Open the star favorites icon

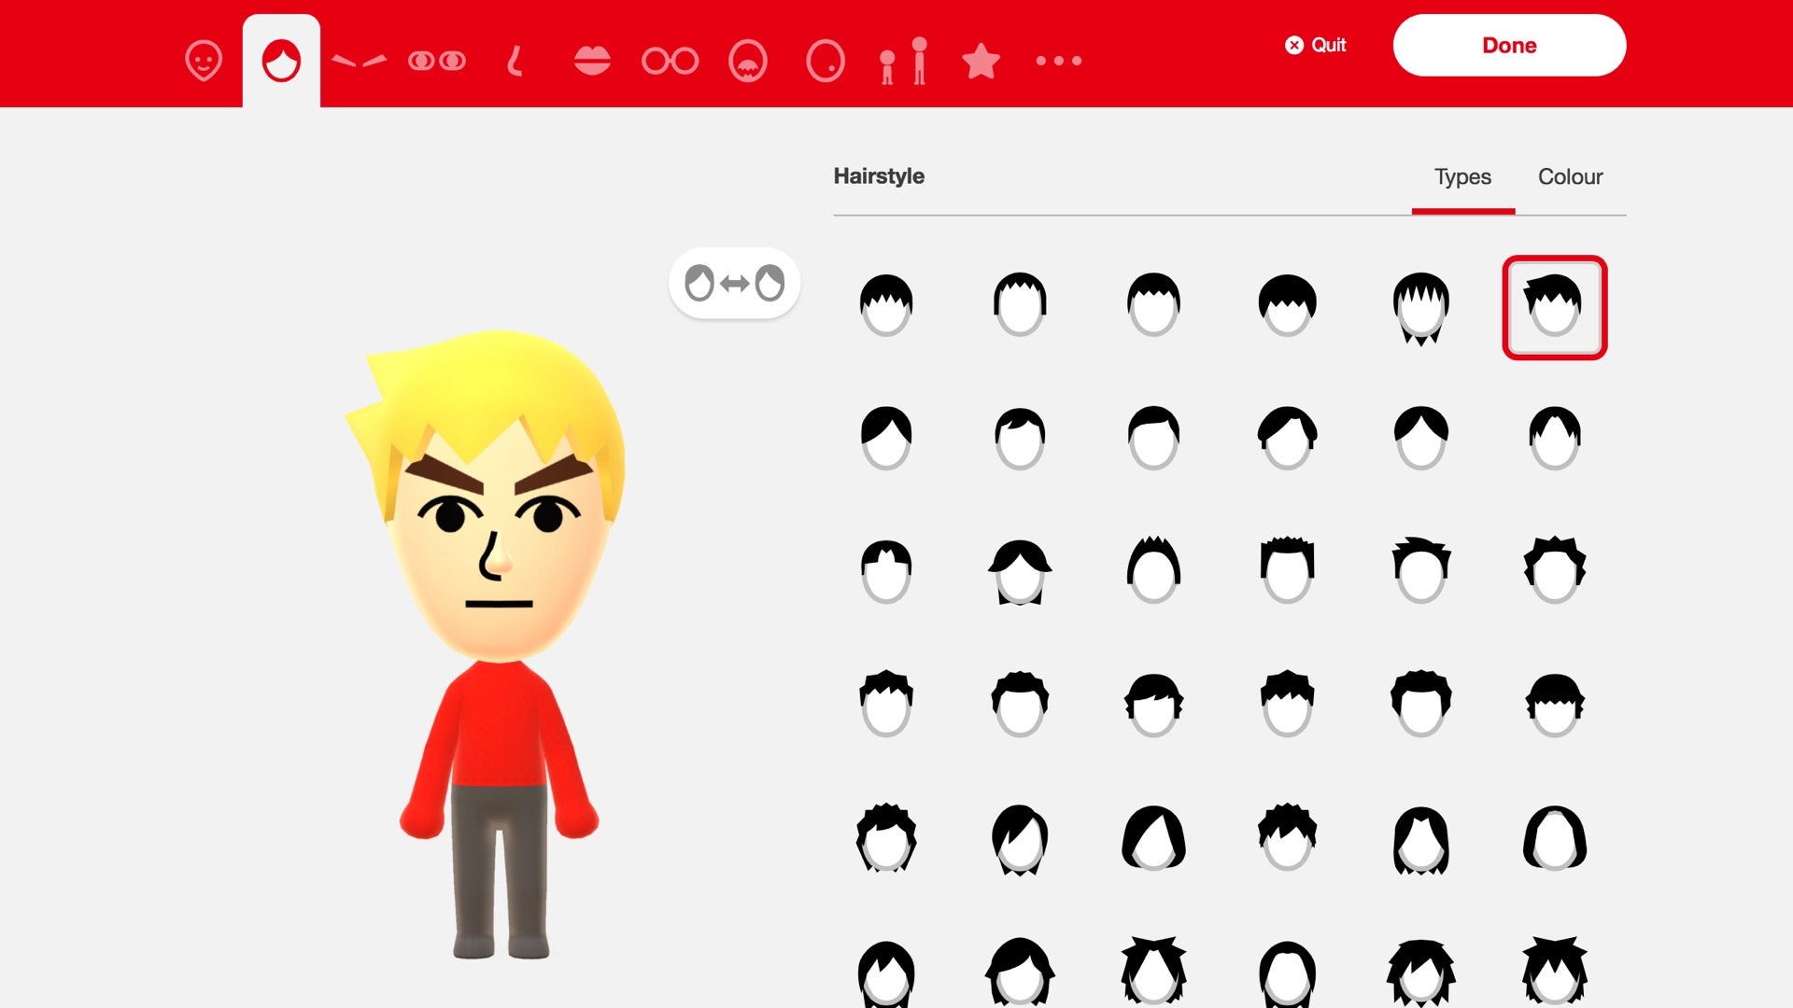pos(981,61)
